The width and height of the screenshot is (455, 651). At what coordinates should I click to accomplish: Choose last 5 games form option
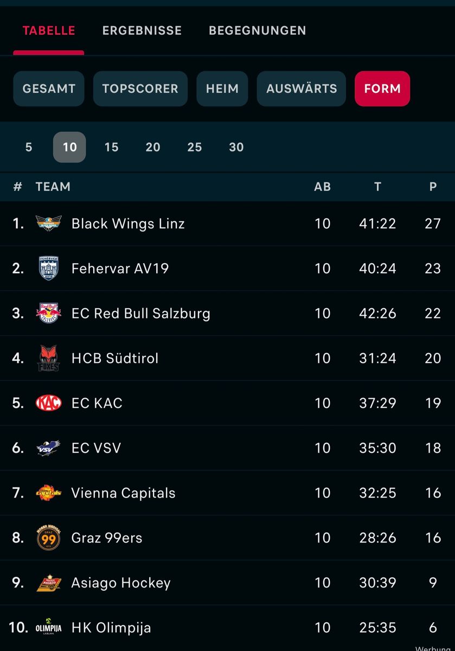point(29,147)
